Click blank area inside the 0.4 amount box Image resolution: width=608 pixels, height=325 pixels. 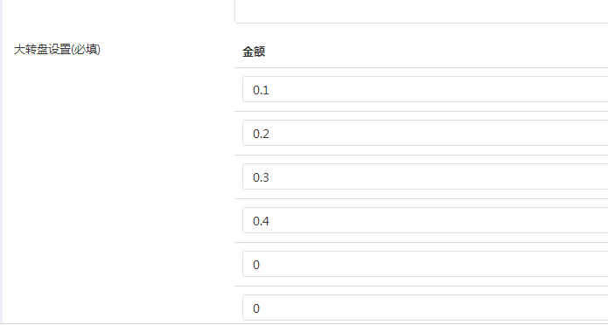[x=438, y=221]
